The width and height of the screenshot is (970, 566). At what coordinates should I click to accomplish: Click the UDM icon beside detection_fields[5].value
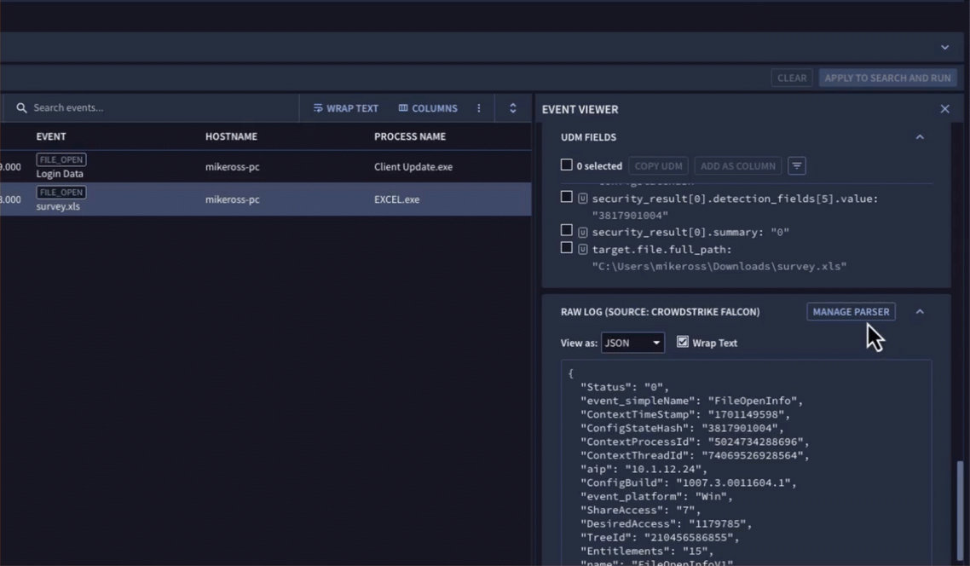click(x=583, y=198)
